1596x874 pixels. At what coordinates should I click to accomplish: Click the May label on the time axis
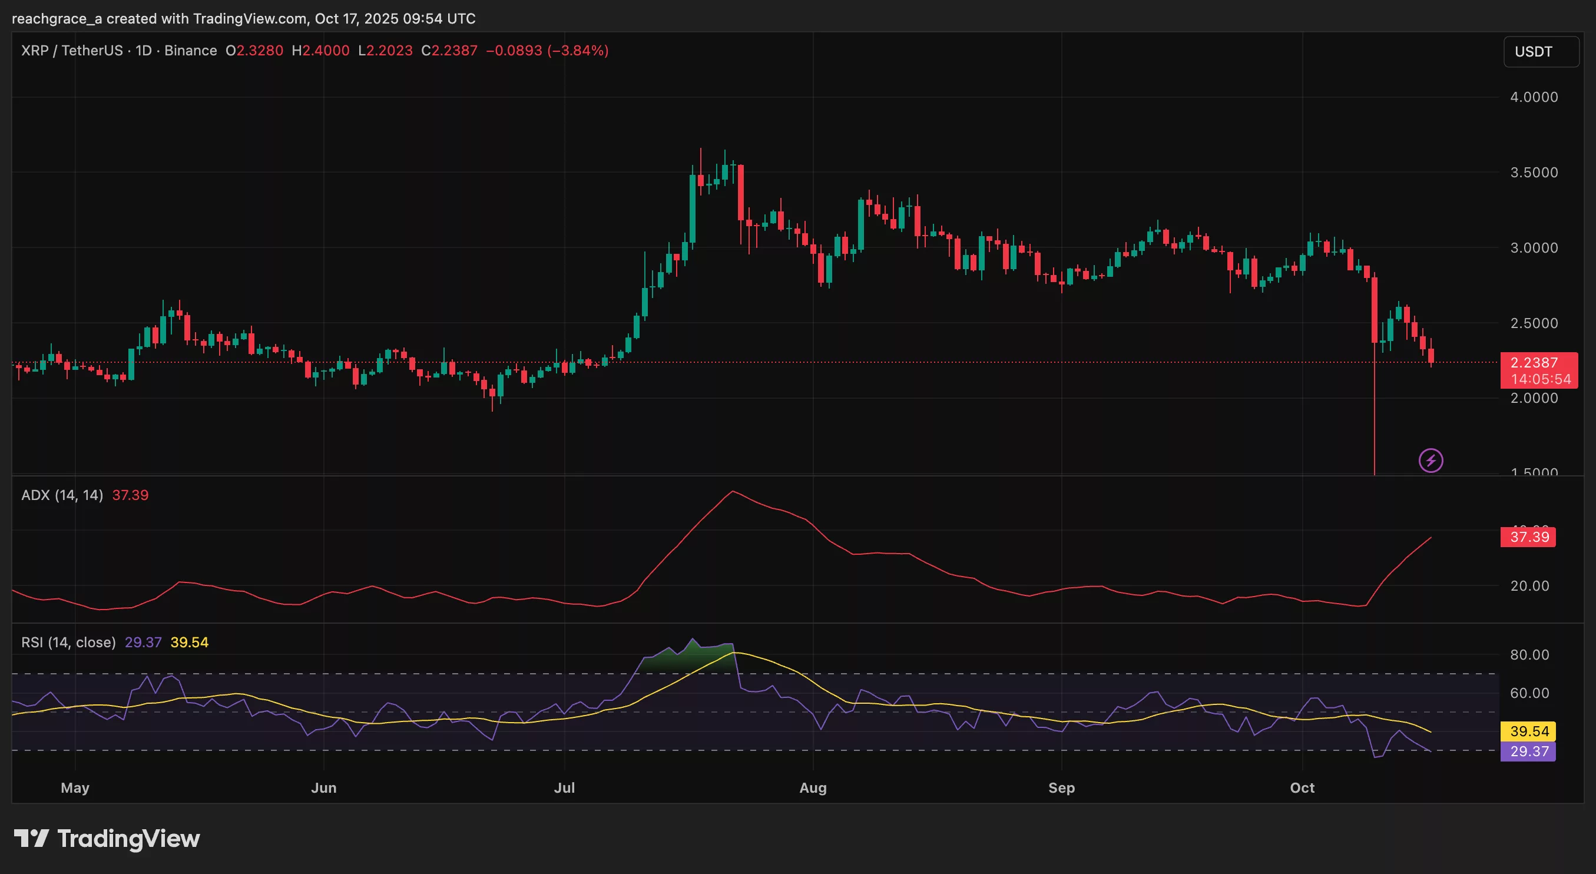[74, 788]
